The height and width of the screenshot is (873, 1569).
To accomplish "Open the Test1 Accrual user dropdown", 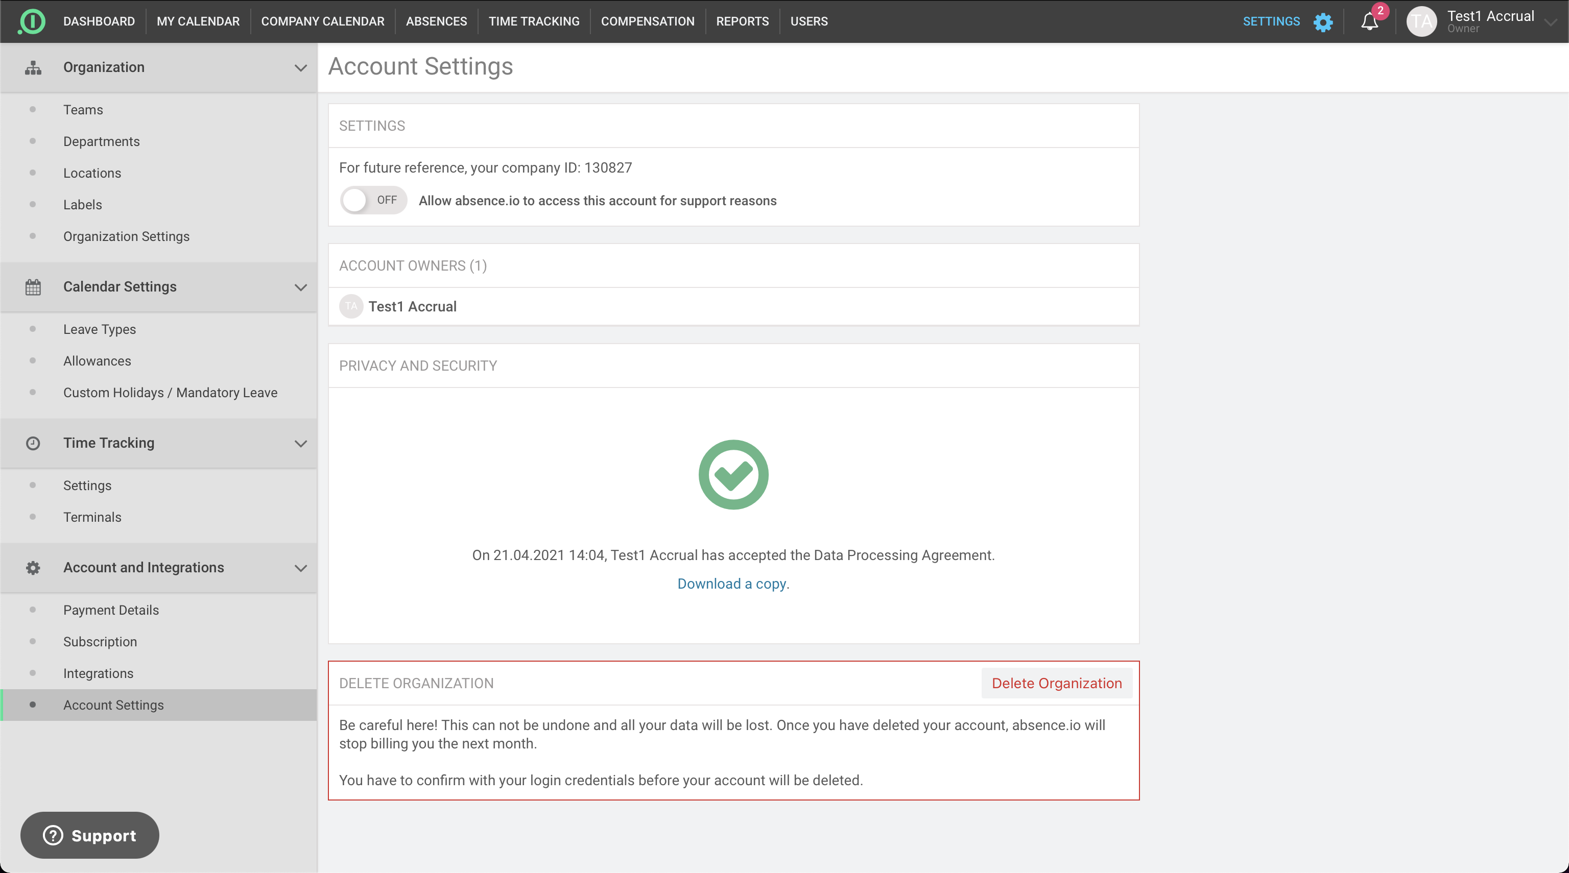I will click(x=1551, y=22).
